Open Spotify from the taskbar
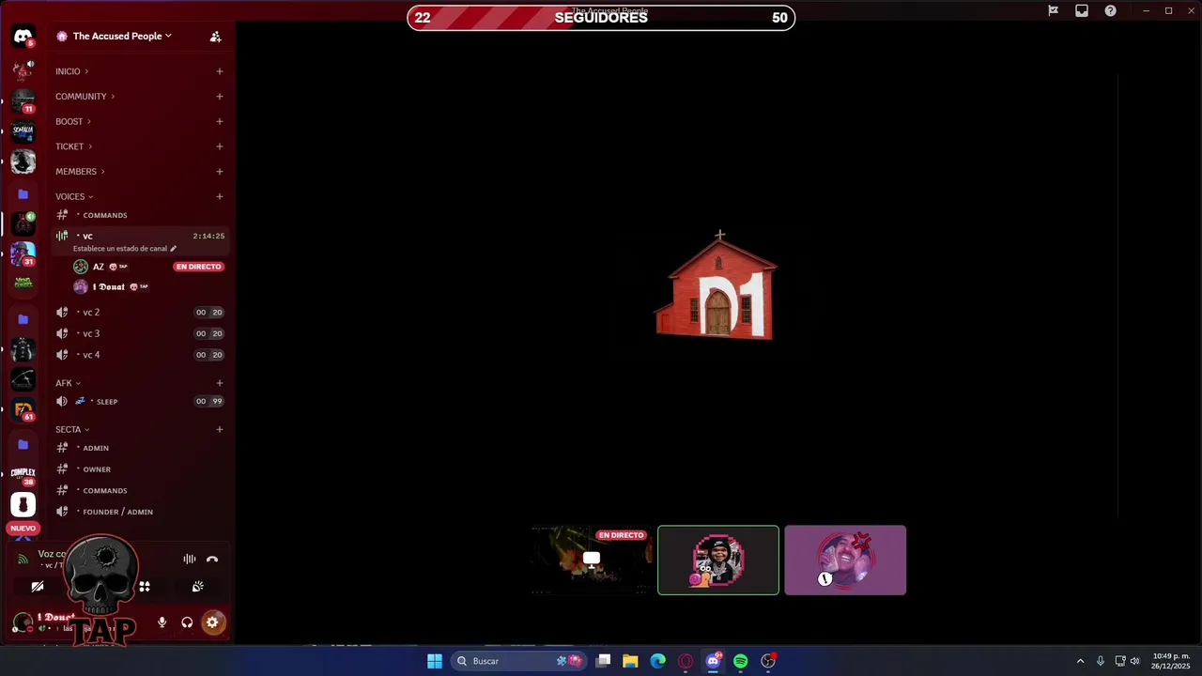 (x=740, y=661)
